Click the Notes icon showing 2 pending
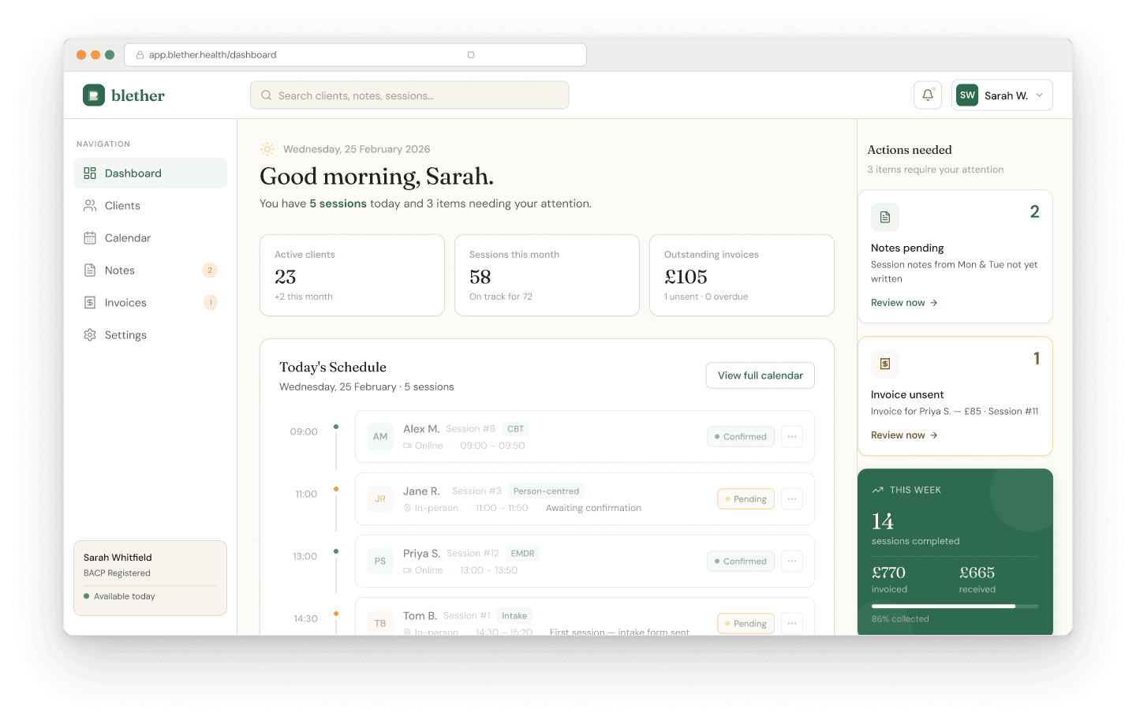Image resolution: width=1136 pixels, height=724 pixels. 90,270
